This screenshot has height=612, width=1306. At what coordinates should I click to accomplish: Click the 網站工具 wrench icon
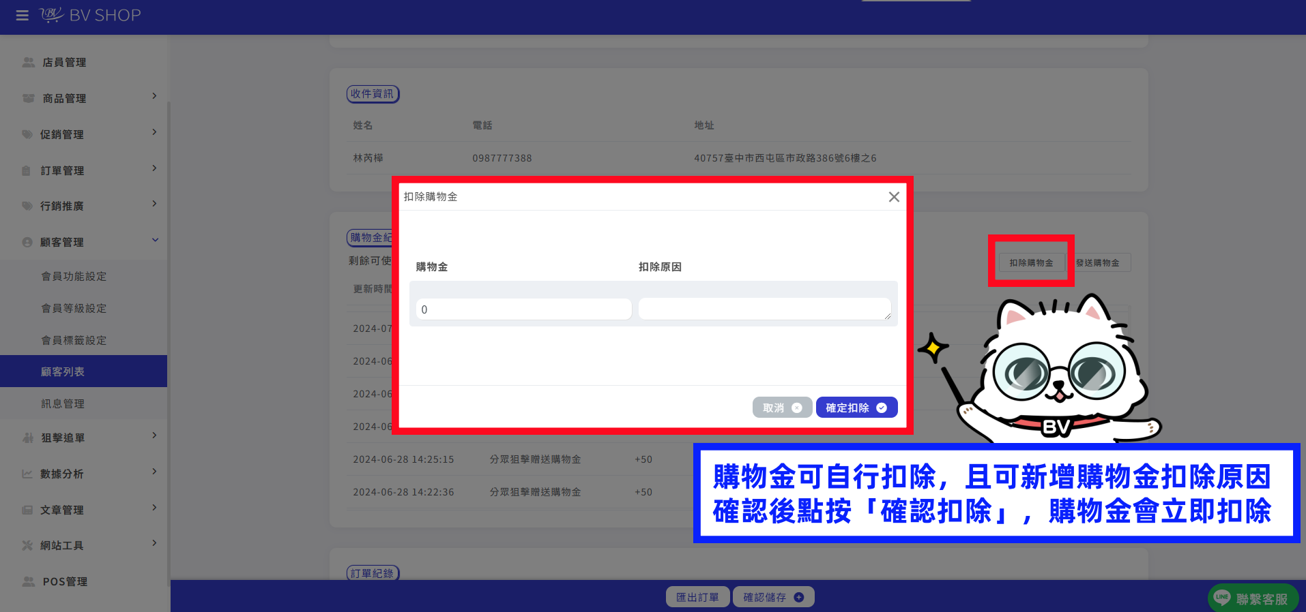[x=27, y=545]
